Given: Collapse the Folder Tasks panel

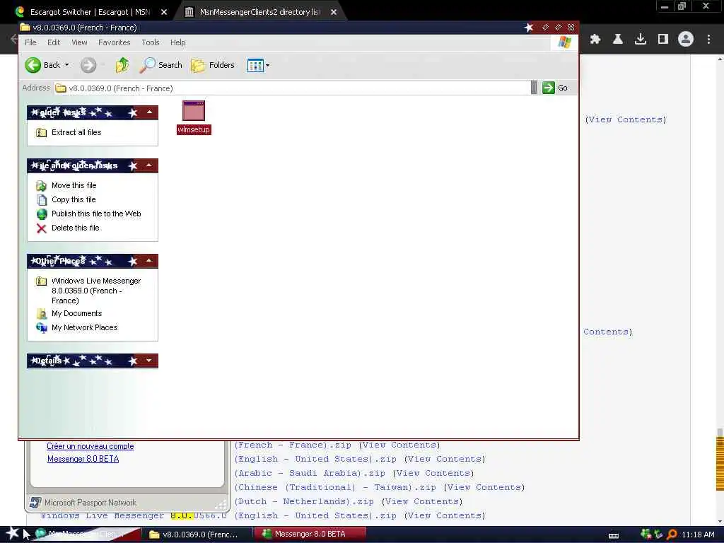Looking at the screenshot, I should pos(149,112).
